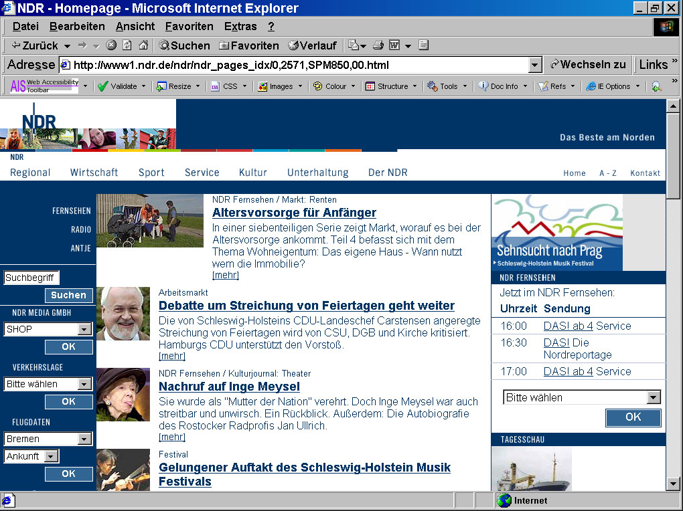Image resolution: width=683 pixels, height=511 pixels.
Task: Expand the Bitte wählen dropdown under NDR Fernsehen
Action: click(653, 397)
